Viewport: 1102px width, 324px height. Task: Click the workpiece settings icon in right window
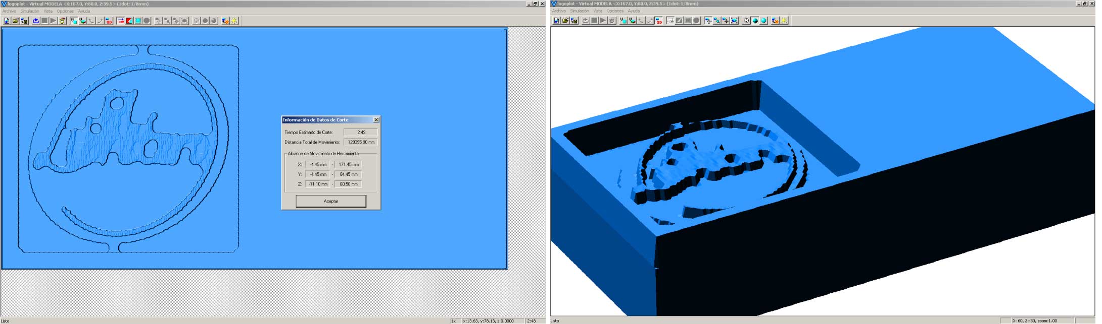click(574, 21)
